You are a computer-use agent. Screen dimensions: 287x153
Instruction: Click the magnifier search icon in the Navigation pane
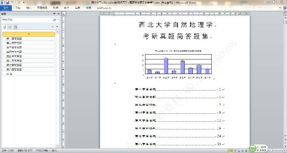(54, 20)
